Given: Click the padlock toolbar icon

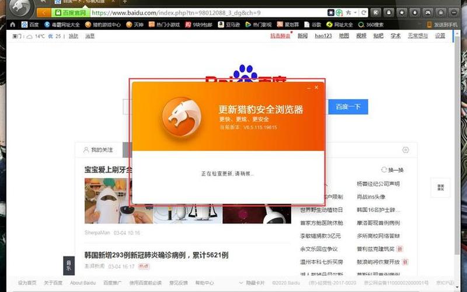Looking at the screenshot, I should pyautogui.click(x=389, y=12).
